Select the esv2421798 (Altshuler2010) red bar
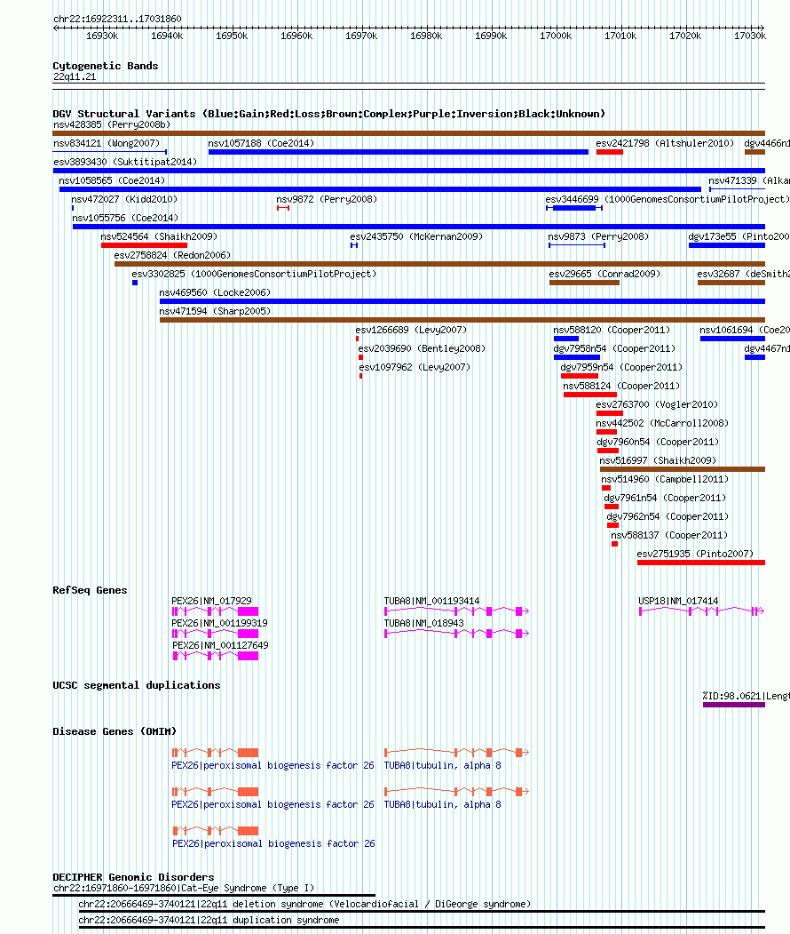This screenshot has width=790, height=934. click(609, 152)
